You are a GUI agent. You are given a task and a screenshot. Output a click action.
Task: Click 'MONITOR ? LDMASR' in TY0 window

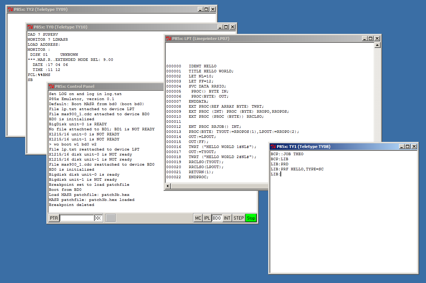tap(48, 40)
